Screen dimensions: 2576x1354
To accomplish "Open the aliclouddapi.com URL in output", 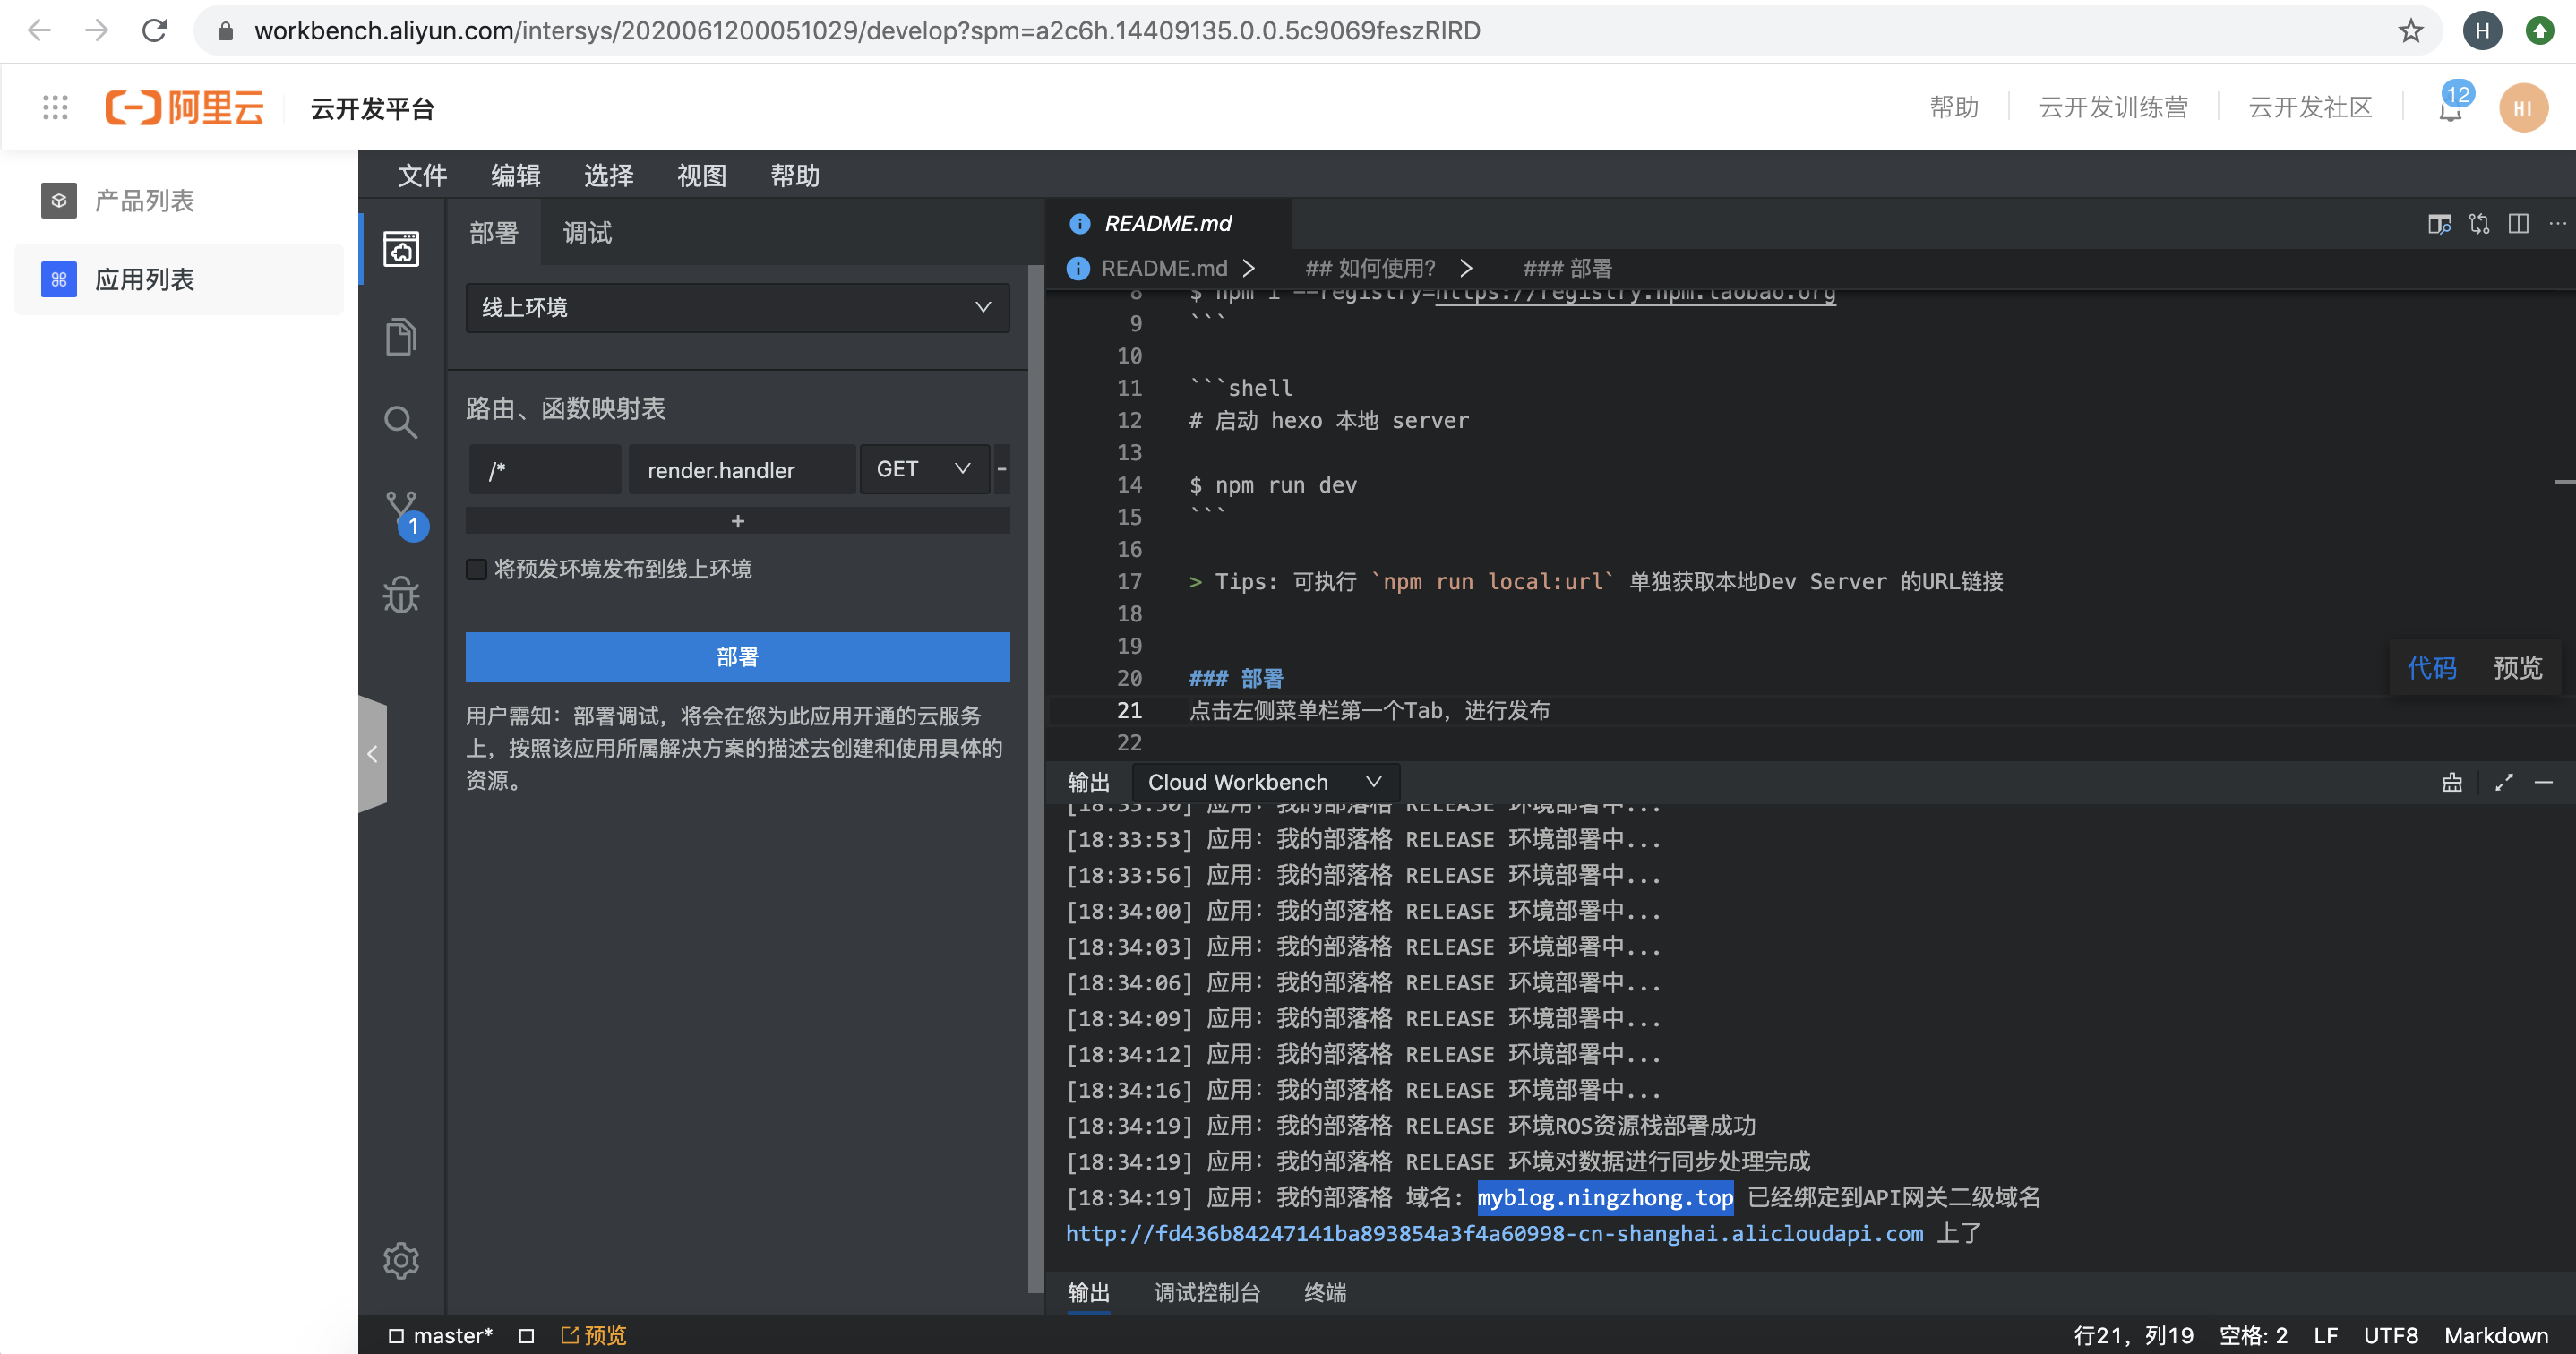I will point(1494,1233).
